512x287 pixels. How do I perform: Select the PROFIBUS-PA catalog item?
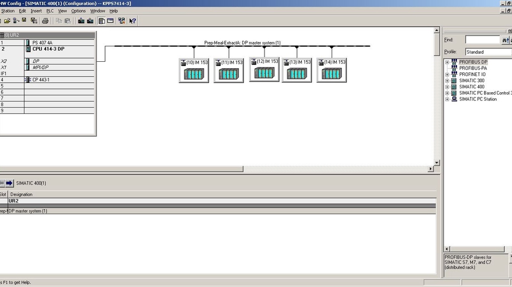[x=473, y=68]
